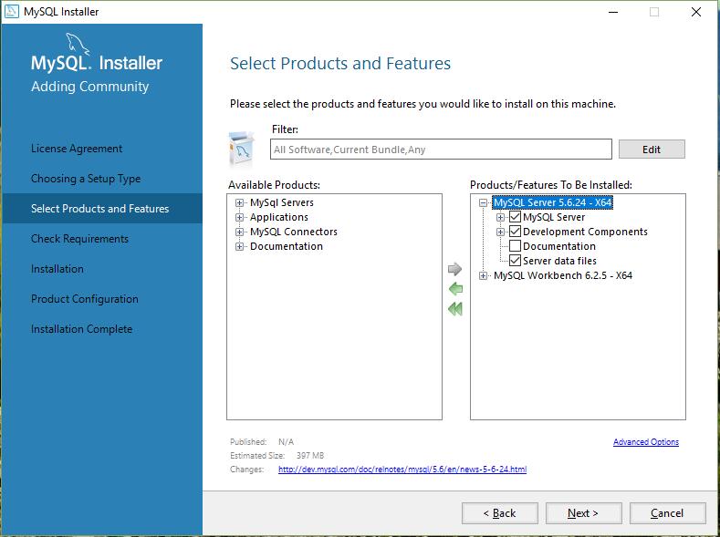Toggle the Development Components checkbox
Image resolution: width=720 pixels, height=537 pixels.
click(516, 232)
